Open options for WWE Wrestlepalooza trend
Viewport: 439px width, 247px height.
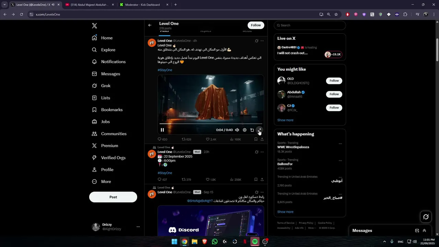point(340,144)
